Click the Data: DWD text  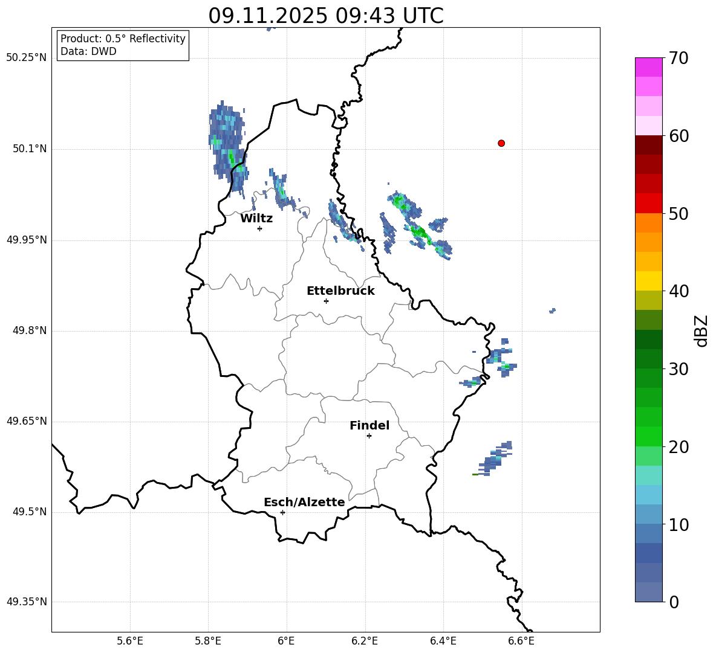[x=88, y=51]
